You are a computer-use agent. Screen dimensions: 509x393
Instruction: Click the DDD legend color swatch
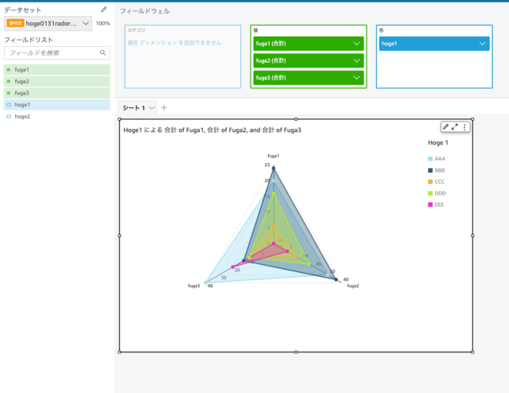[x=430, y=193]
